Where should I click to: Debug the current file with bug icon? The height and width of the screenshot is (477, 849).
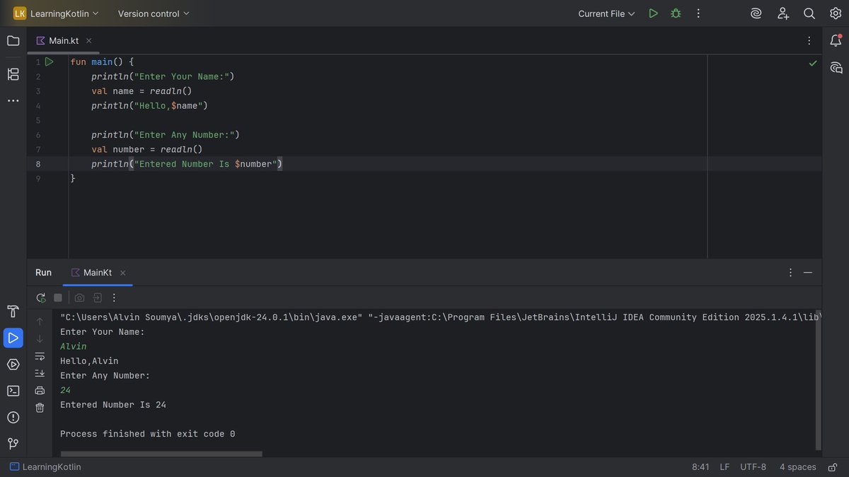click(676, 13)
